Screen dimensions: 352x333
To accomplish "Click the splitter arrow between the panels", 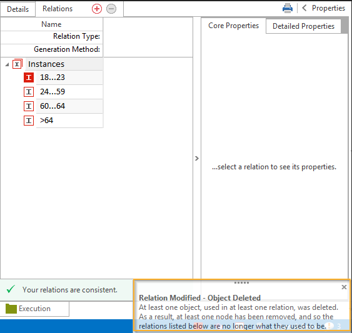I will click(x=197, y=159).
